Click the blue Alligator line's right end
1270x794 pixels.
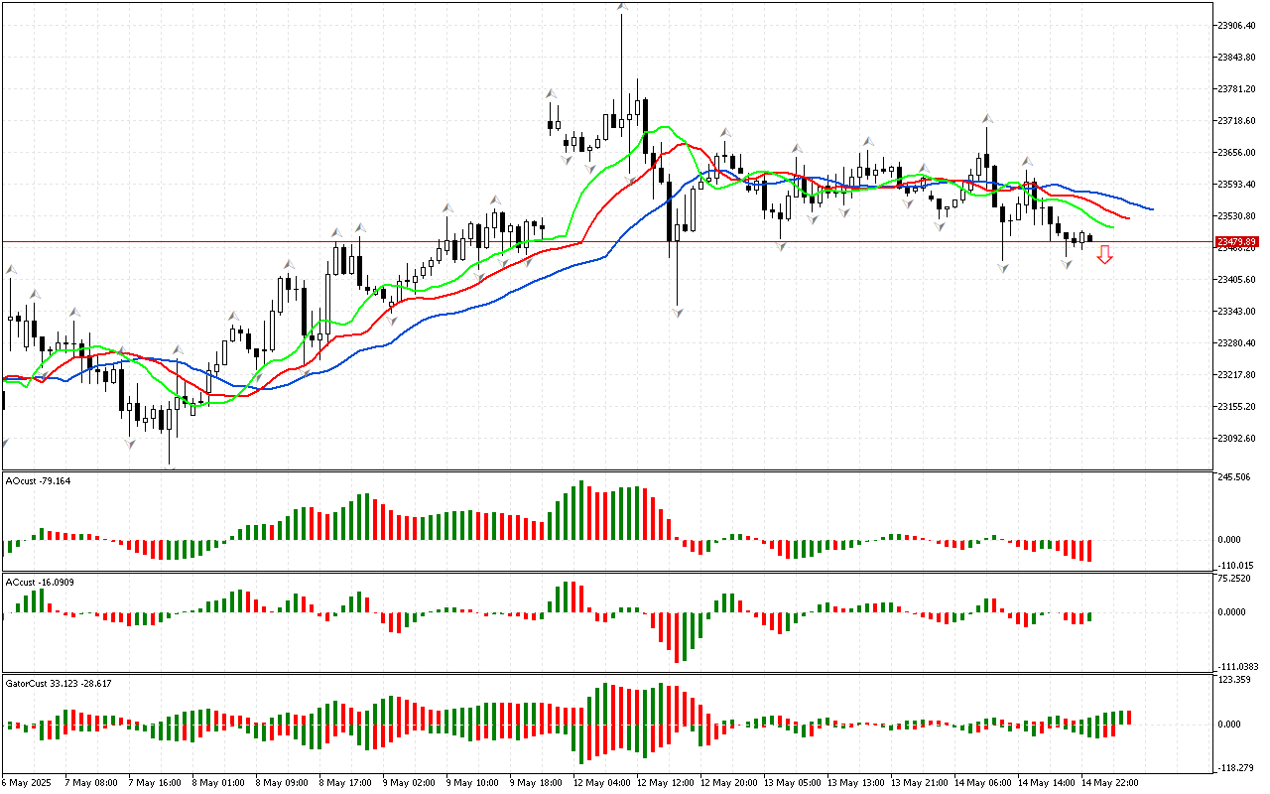click(1151, 209)
